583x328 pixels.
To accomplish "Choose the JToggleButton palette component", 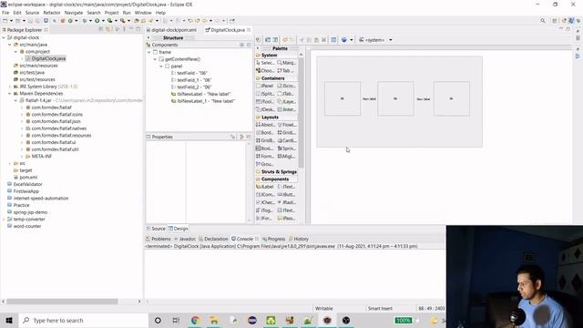I will [x=265, y=210].
